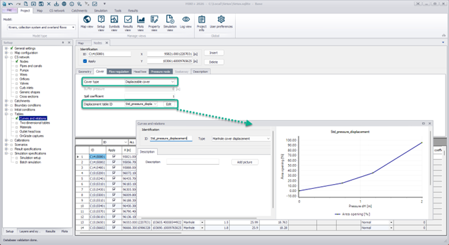Expand the Catchments tree node
Image resolution: width=449 pixels, height=245 pixels.
pos(6,101)
